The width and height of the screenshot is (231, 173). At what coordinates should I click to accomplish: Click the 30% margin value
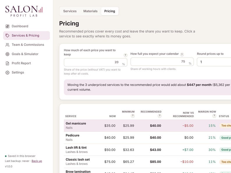pos(212,150)
